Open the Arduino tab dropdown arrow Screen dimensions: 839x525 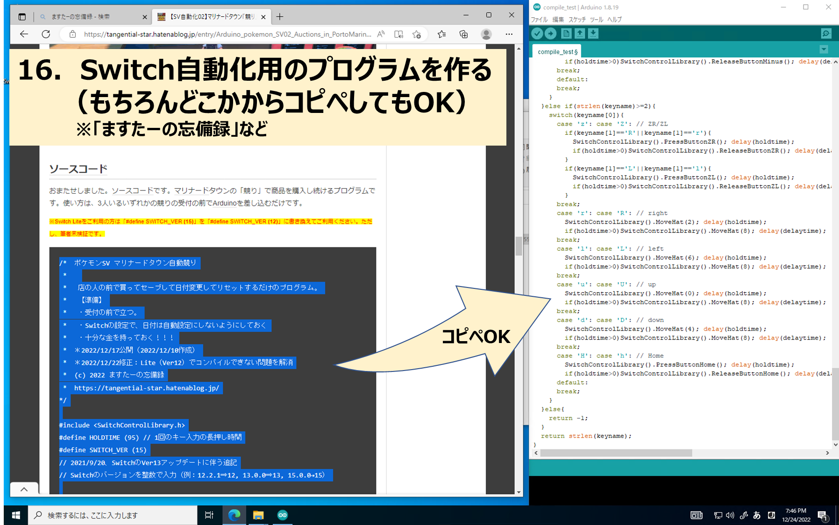point(824,49)
